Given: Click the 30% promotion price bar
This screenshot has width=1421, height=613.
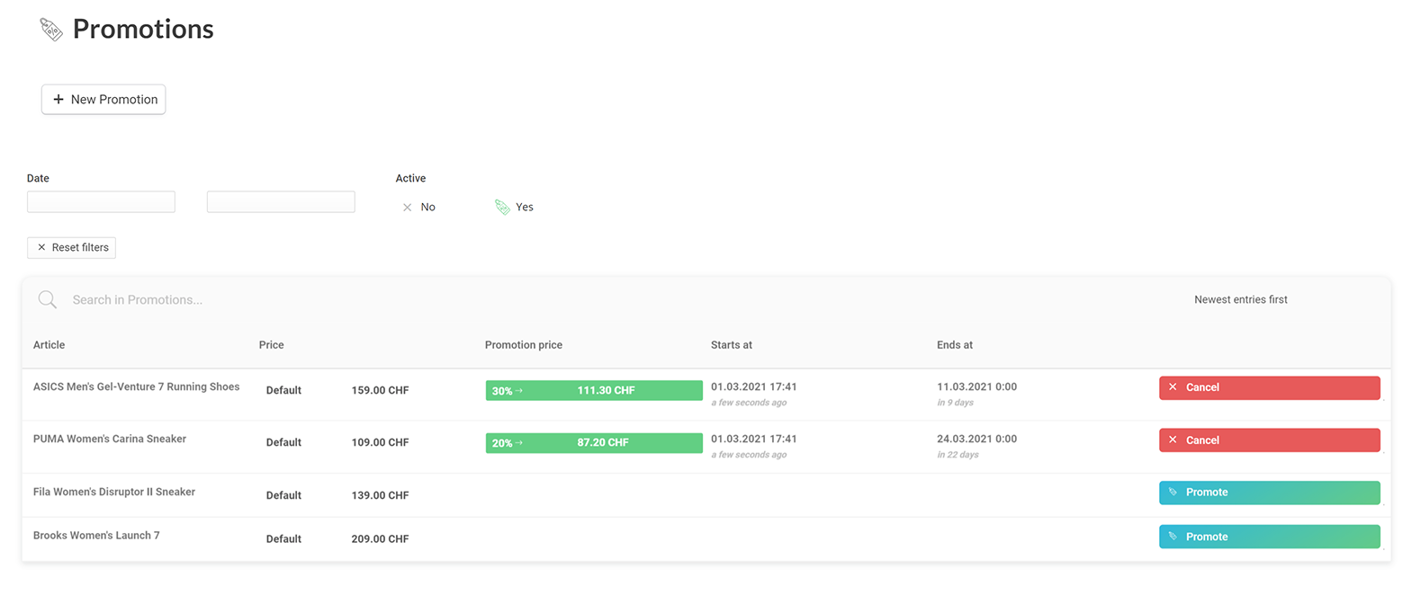Looking at the screenshot, I should coord(594,390).
